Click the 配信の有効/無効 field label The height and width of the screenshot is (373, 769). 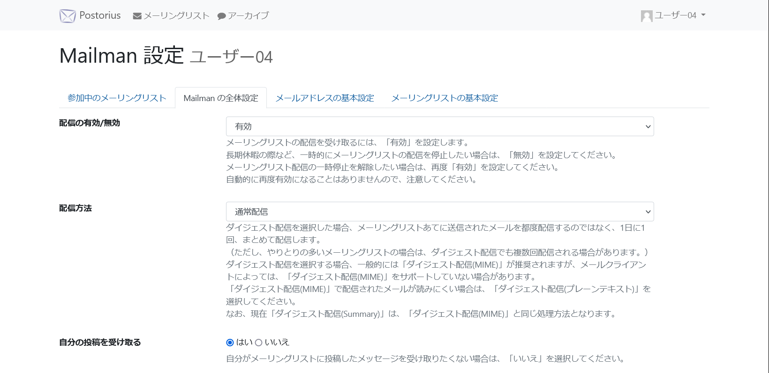point(90,123)
